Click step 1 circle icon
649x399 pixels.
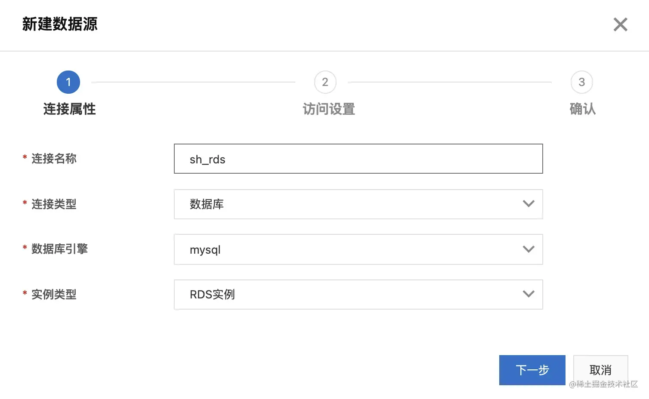click(68, 82)
